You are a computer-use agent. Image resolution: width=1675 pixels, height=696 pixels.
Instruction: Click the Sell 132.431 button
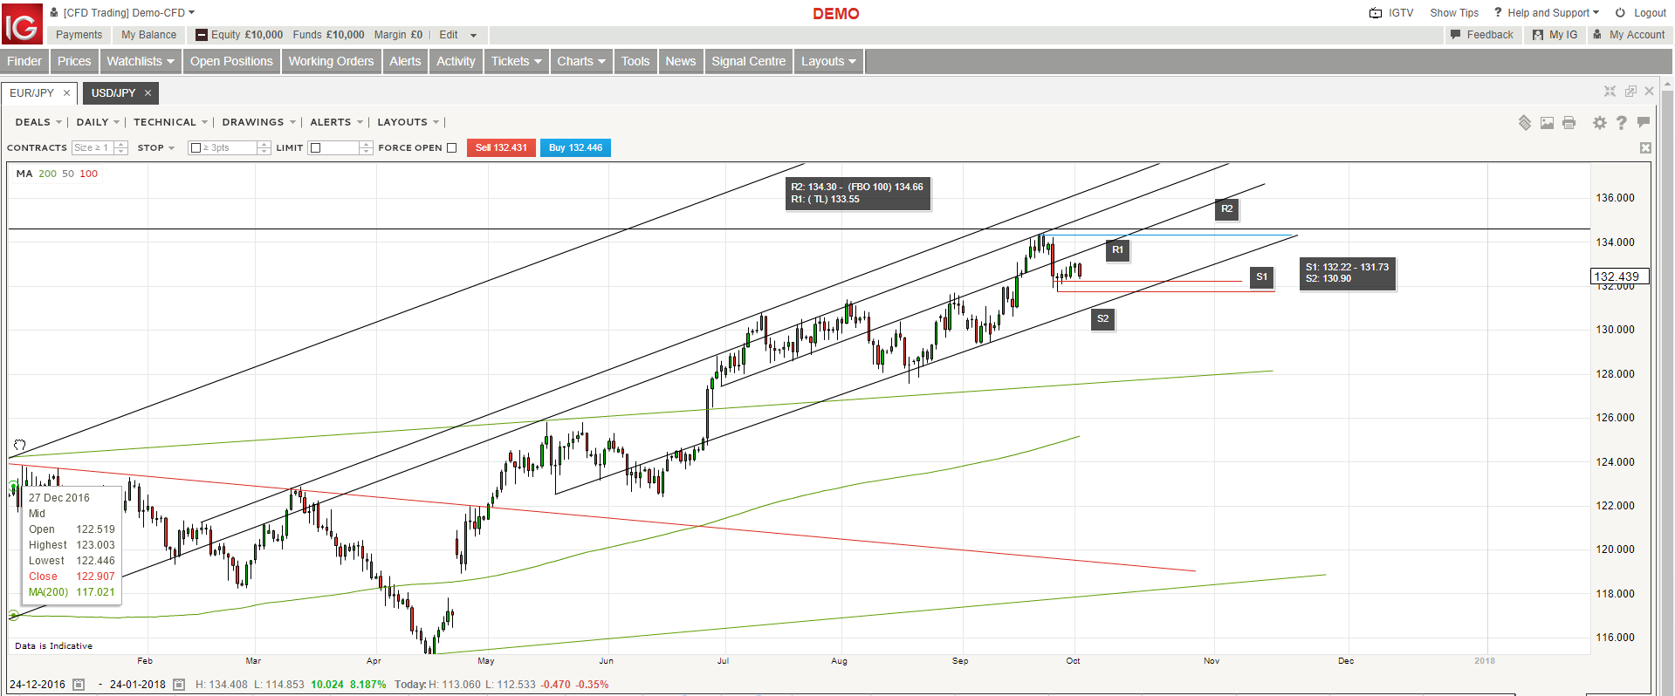click(x=501, y=148)
